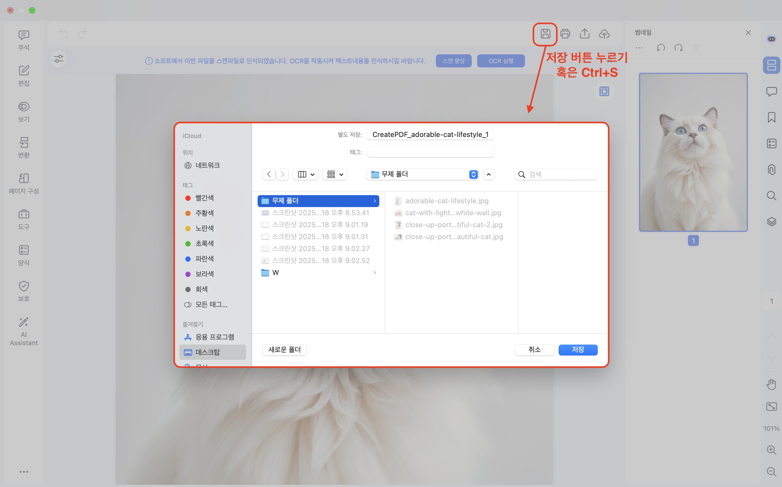The height and width of the screenshot is (487, 782).
Task: Click the print icon in toolbar
Action: pos(565,34)
